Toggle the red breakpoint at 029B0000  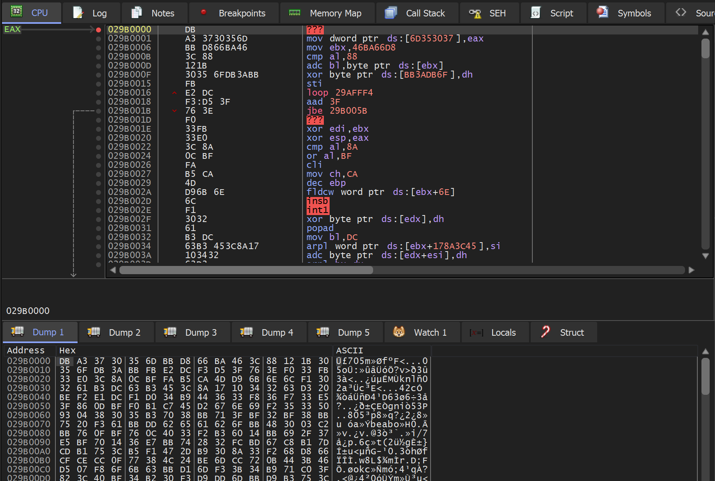[x=99, y=30]
